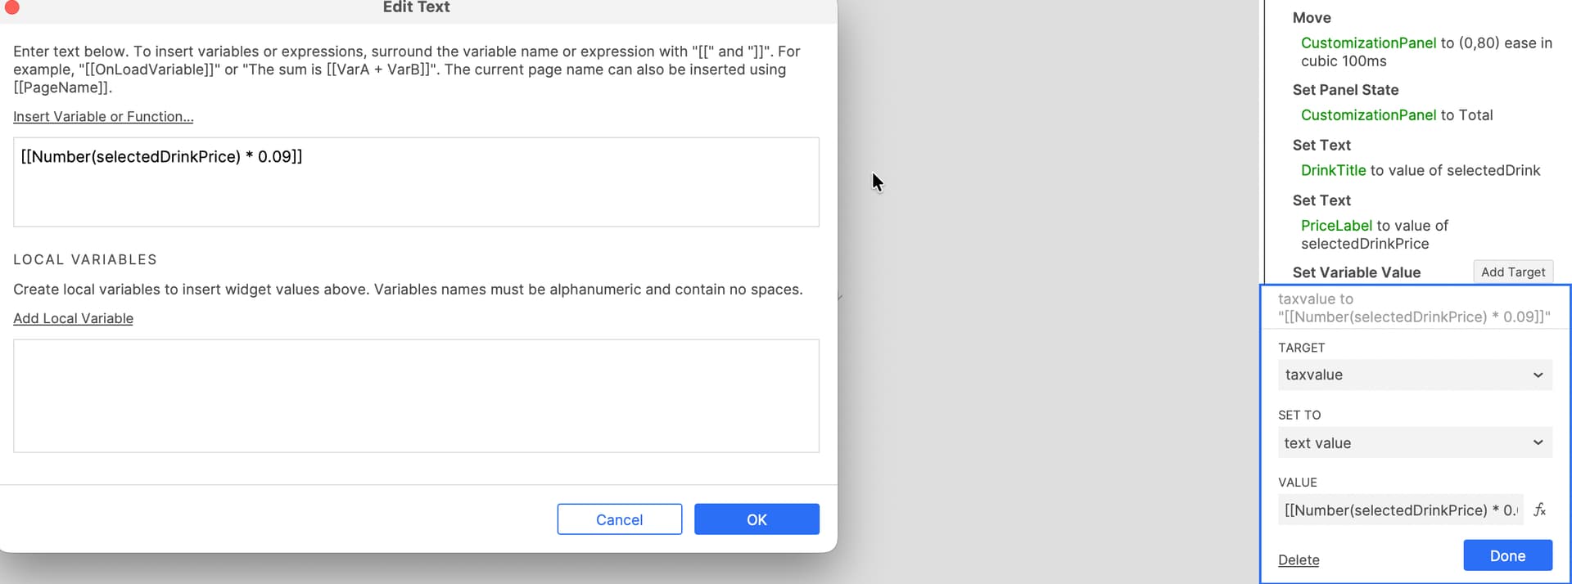
Task: Cancel the Edit Text dialog
Action: (619, 519)
